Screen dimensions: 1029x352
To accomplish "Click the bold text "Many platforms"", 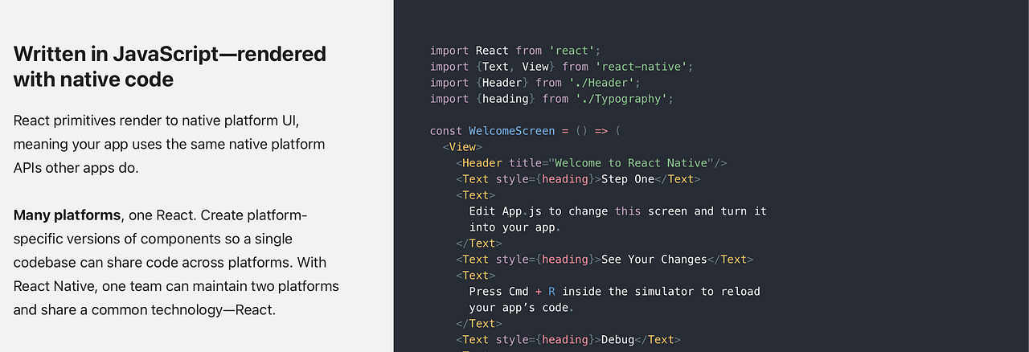I will [68, 215].
